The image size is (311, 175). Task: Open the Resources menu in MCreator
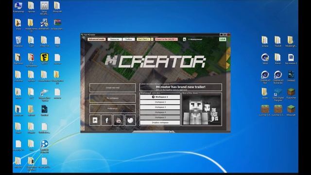[115, 39]
